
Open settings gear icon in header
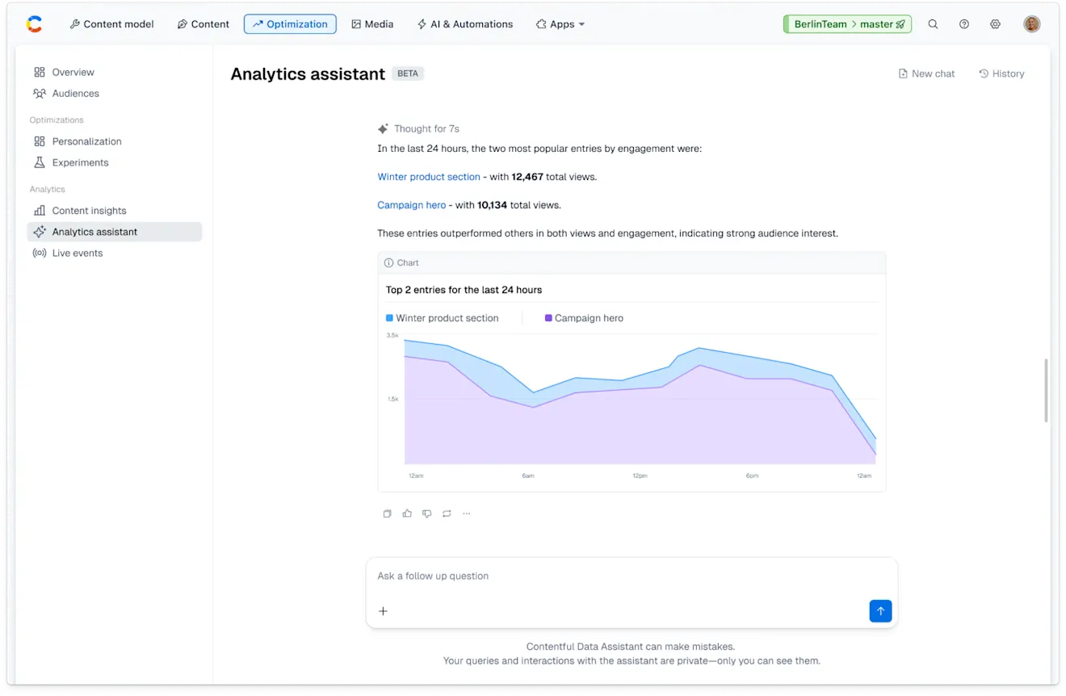point(995,24)
